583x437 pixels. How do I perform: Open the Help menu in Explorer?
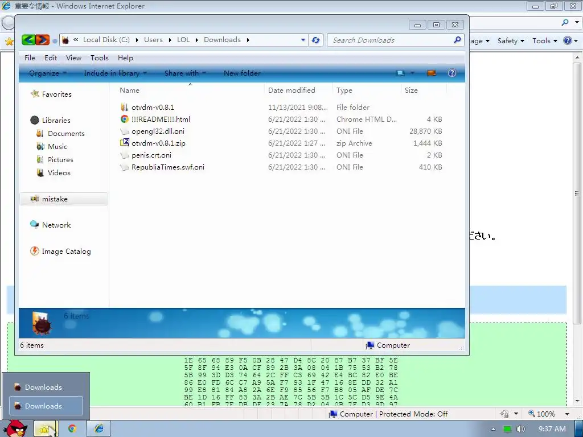[x=125, y=57]
